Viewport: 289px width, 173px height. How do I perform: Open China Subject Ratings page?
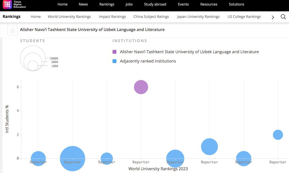(x=151, y=17)
